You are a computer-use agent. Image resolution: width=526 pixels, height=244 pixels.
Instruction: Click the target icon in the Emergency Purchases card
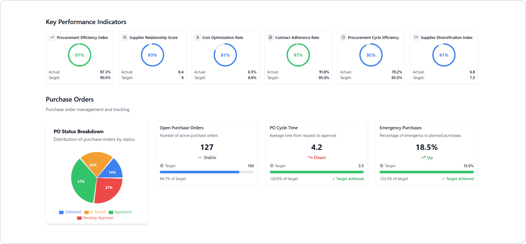point(382,166)
